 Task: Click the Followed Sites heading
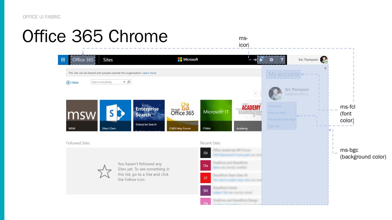click(78, 143)
